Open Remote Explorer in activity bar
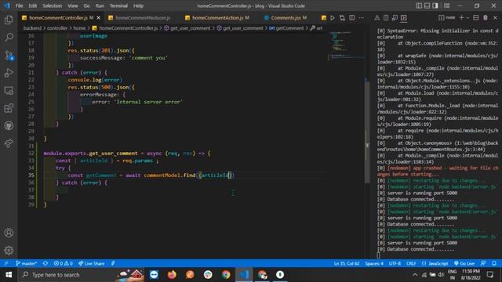The image size is (502, 282). tap(9, 91)
